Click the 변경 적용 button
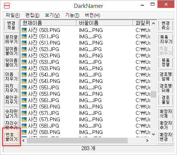 point(11,26)
